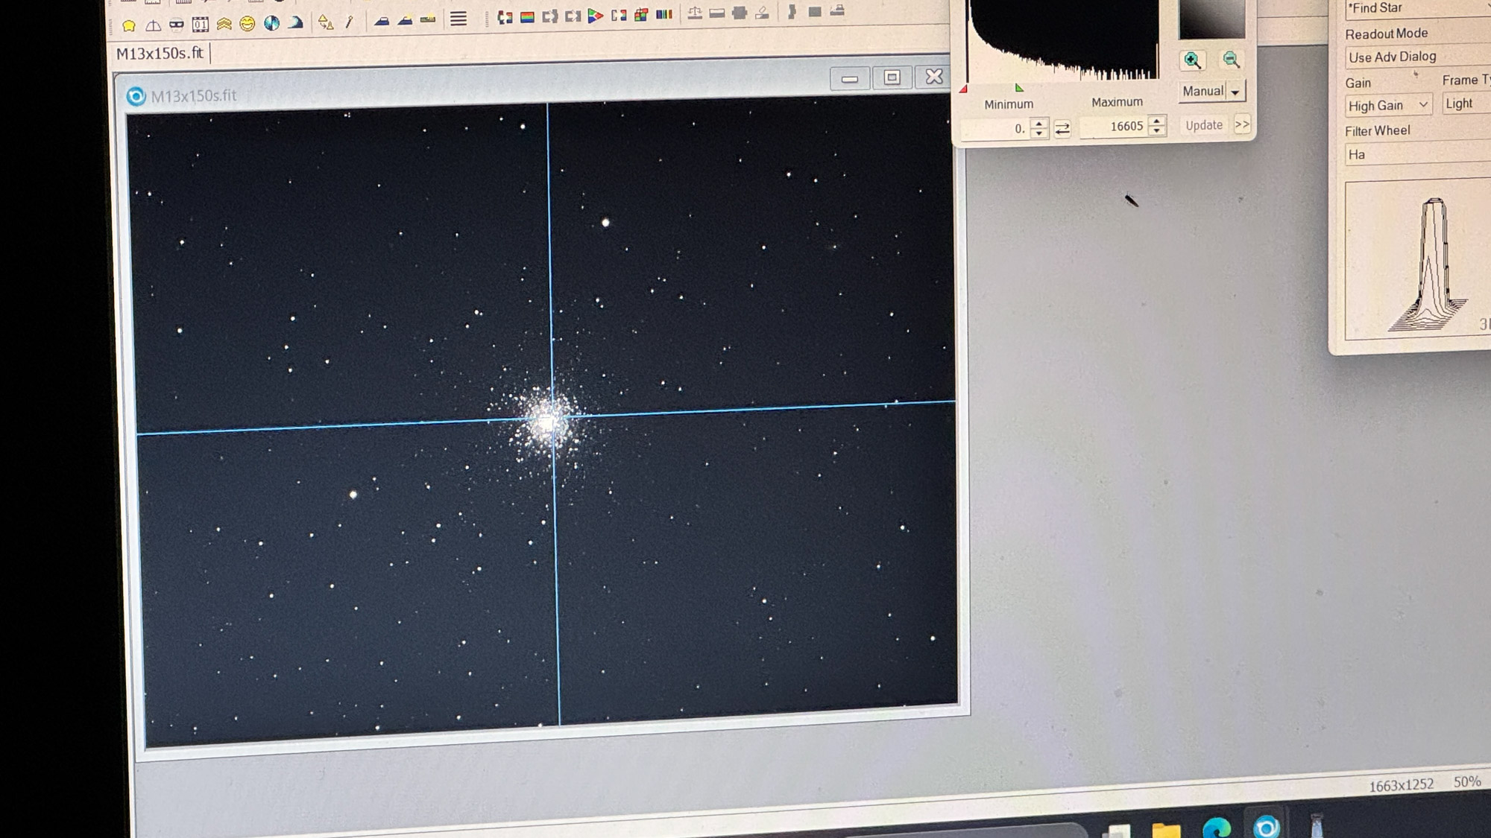Swap minimum and maximum values
The height and width of the screenshot is (838, 1491).
(1062, 129)
